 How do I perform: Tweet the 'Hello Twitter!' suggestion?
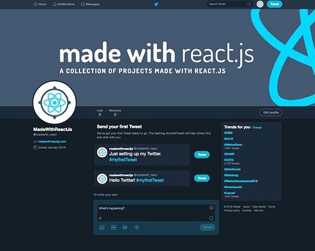point(202,178)
